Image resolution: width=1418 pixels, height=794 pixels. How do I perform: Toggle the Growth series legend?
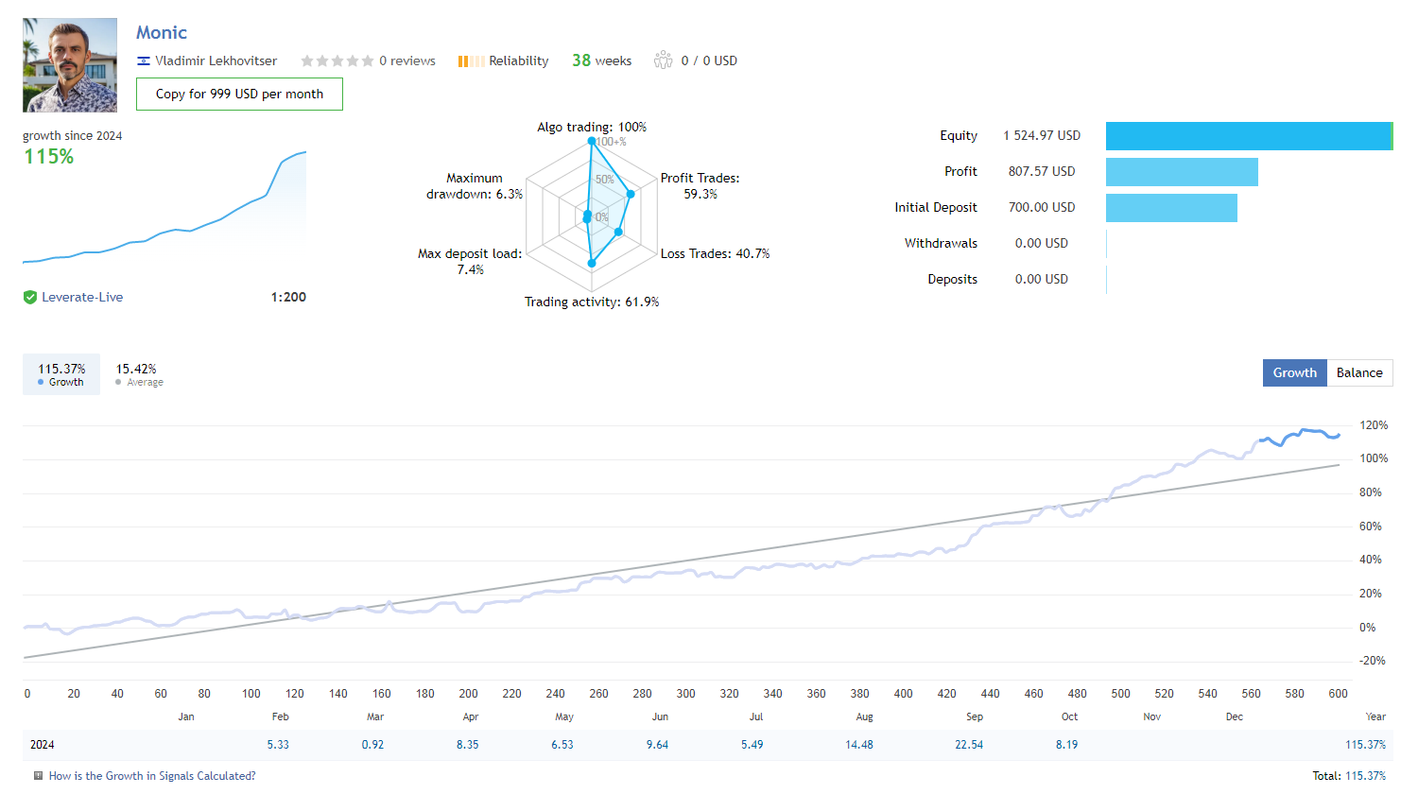pyautogui.click(x=61, y=374)
